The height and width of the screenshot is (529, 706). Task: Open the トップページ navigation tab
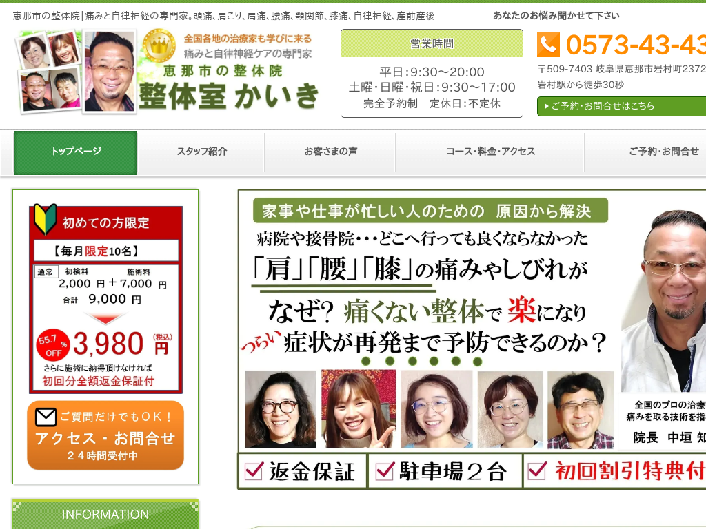click(x=76, y=152)
